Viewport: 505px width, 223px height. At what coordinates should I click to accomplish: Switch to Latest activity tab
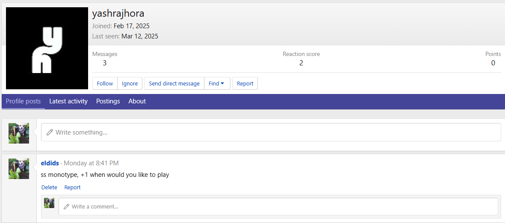pos(68,101)
